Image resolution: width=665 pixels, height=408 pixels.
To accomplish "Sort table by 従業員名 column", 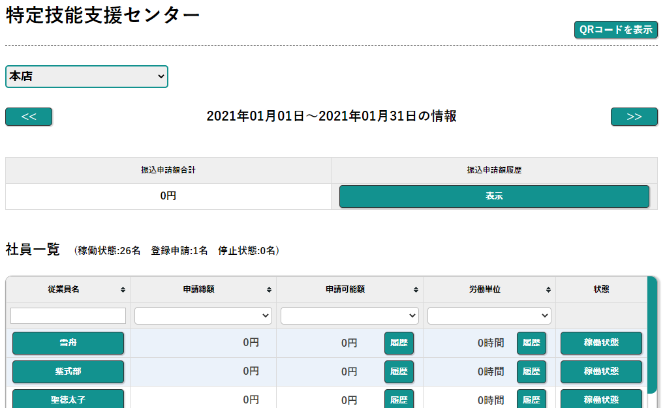I will click(68, 289).
